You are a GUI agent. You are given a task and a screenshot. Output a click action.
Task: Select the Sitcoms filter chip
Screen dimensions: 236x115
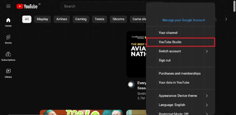(x=119, y=19)
